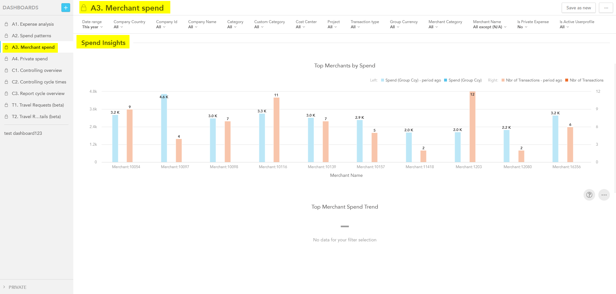Click Nbr of Transactions - period ago swatch
The height and width of the screenshot is (294, 616).
coord(503,80)
